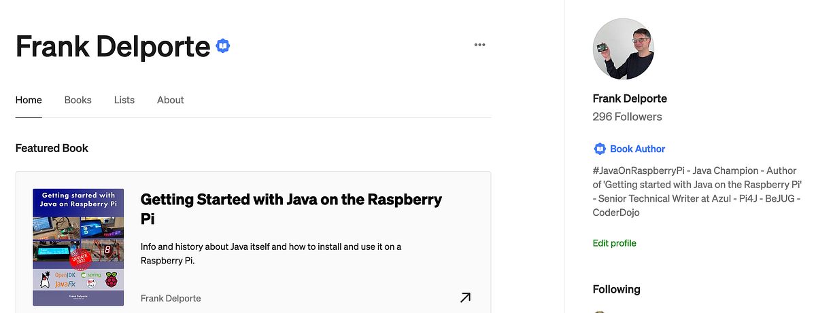Screen dimensions: 816x313
Task: Open the book cover thumbnail image
Action: [x=78, y=247]
